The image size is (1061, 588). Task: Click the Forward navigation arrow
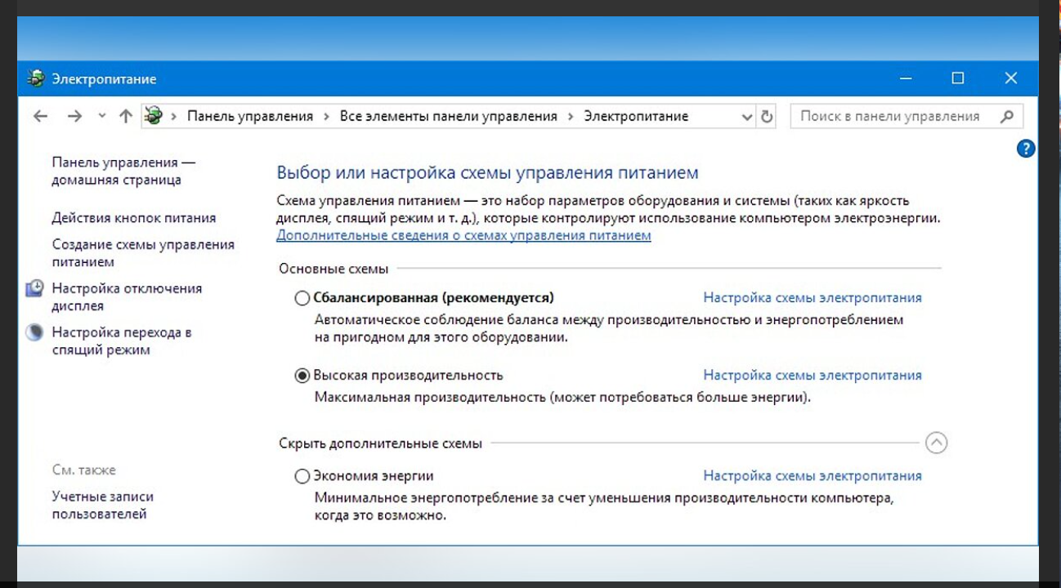tap(74, 116)
